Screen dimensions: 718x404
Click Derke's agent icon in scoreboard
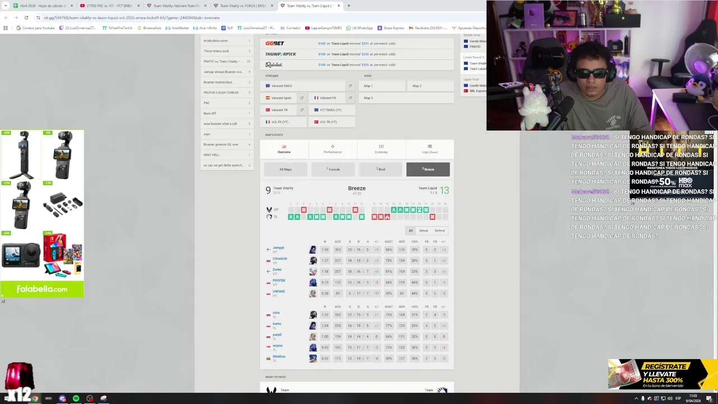313,272
